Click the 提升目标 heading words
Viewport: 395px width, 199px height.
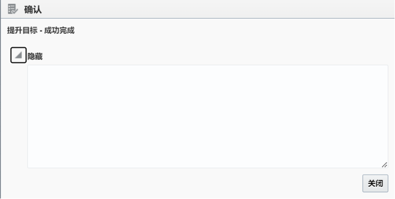pos(22,31)
